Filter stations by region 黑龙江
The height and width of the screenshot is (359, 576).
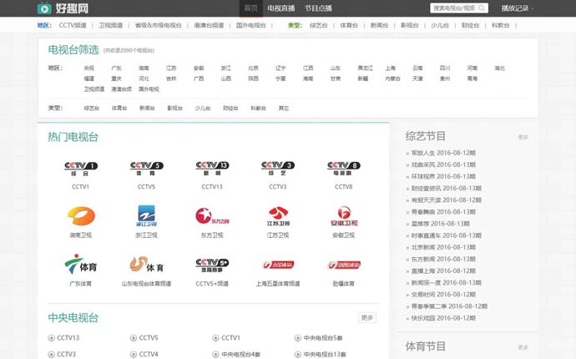366,68
